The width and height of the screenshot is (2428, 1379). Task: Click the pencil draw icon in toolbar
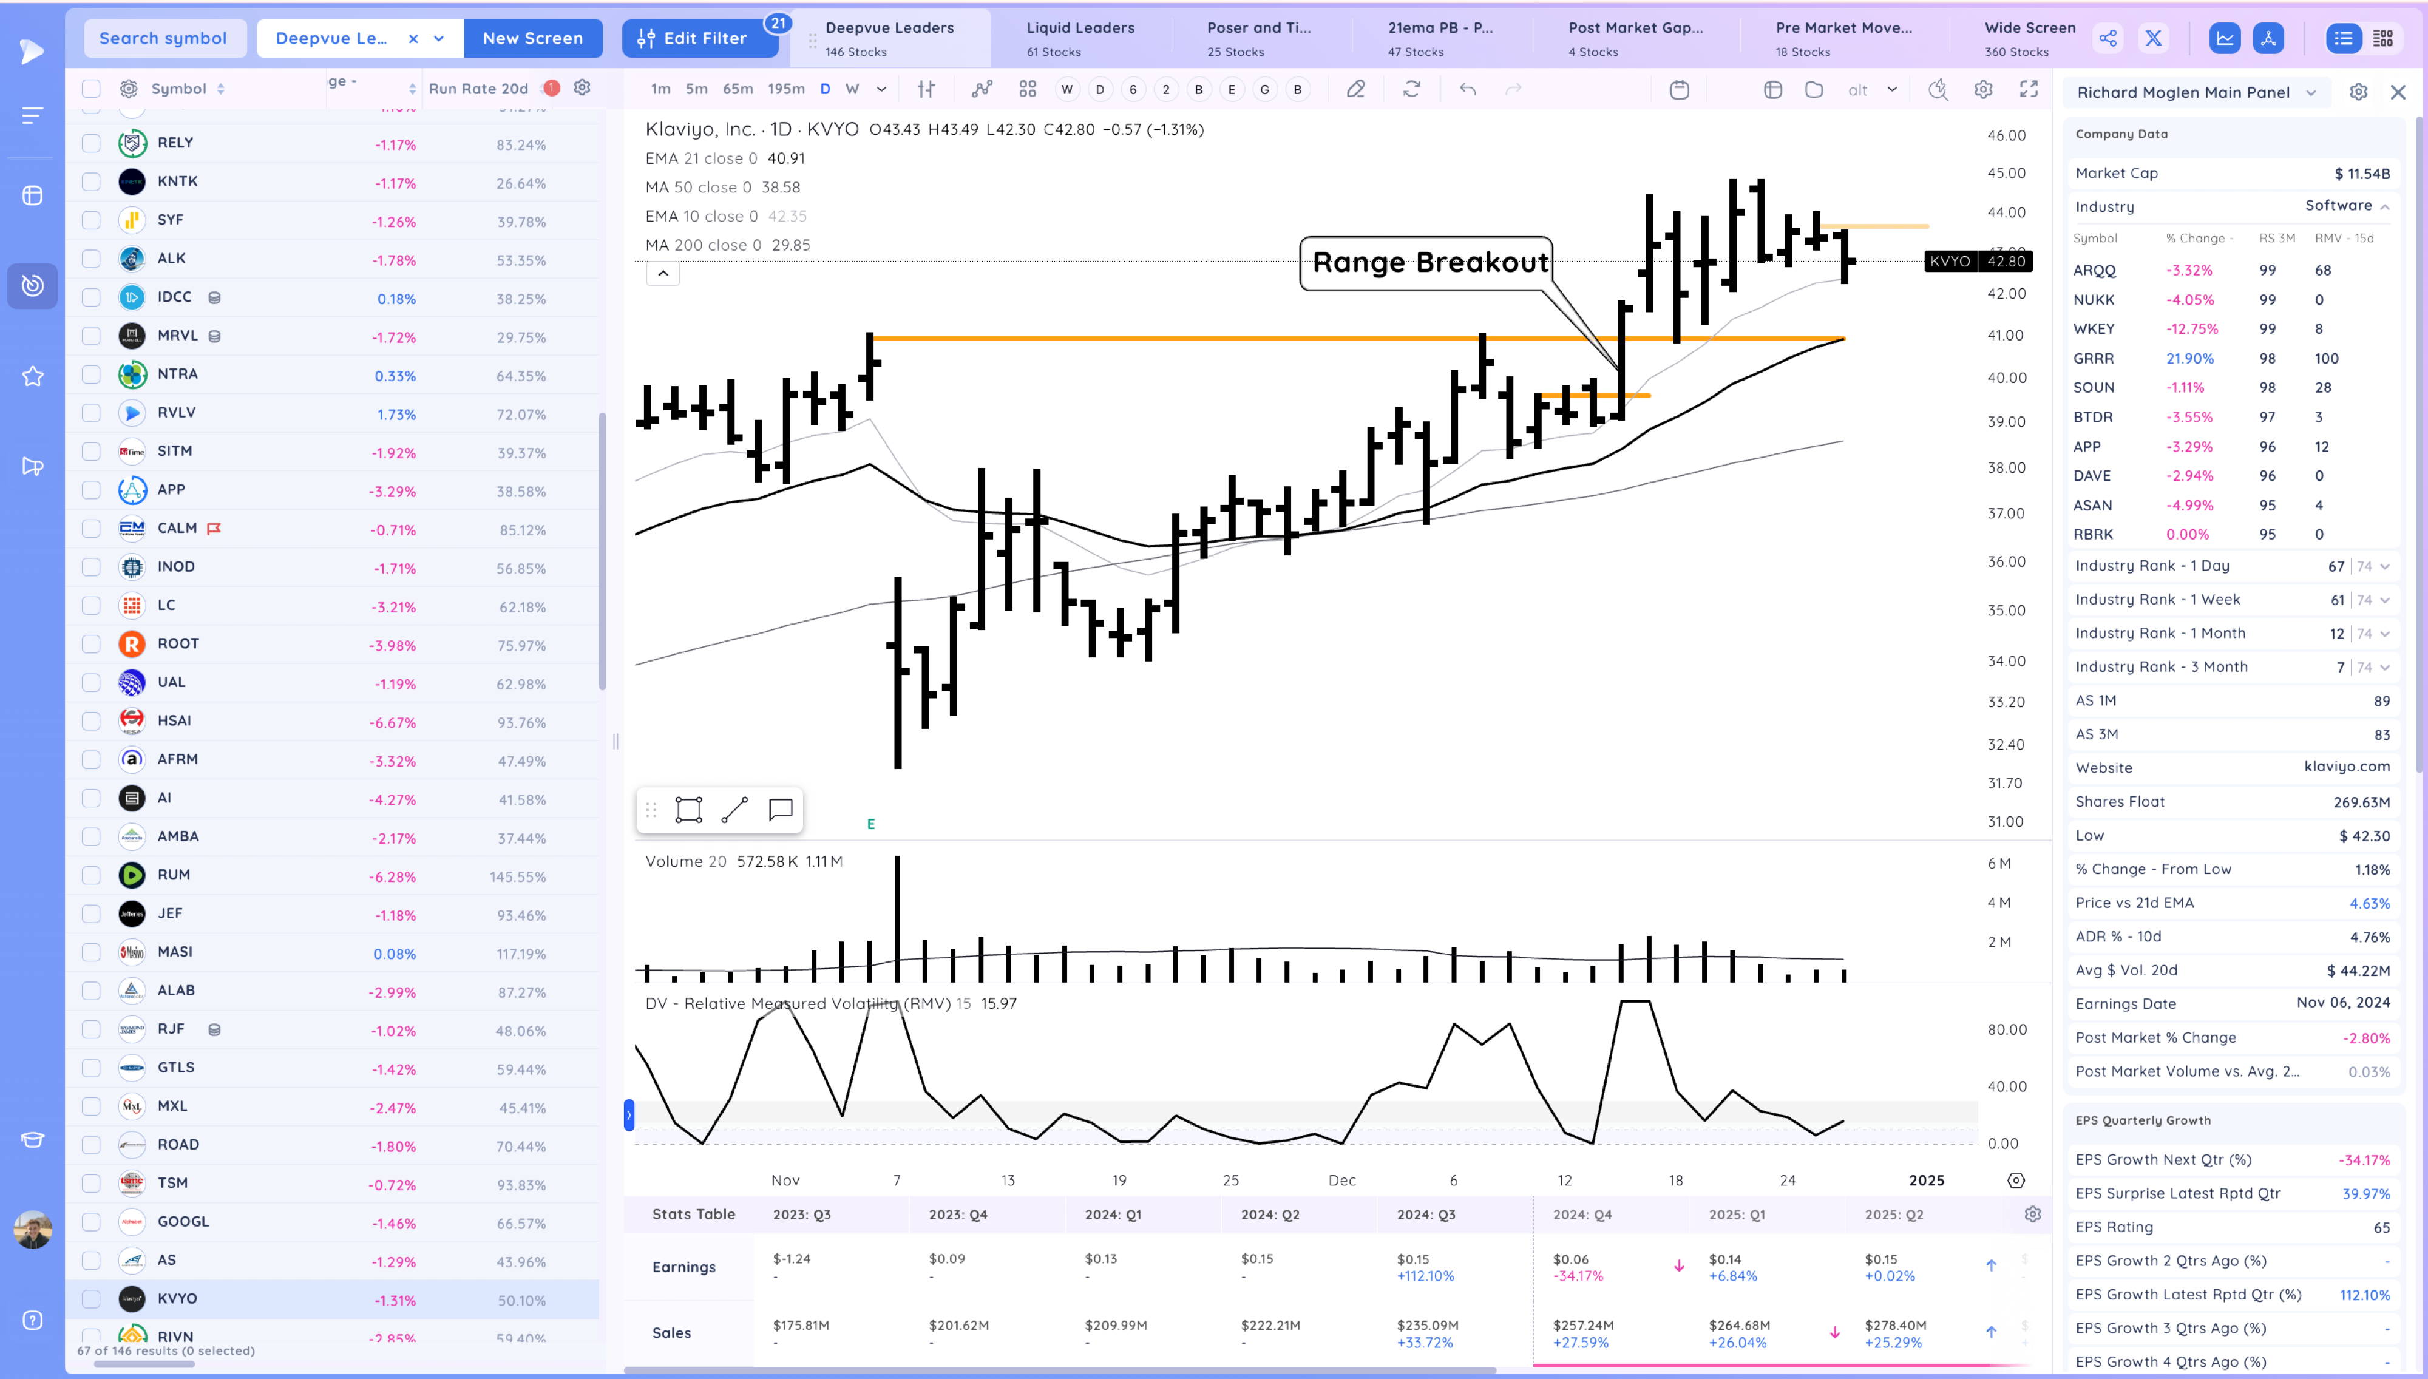point(1356,89)
